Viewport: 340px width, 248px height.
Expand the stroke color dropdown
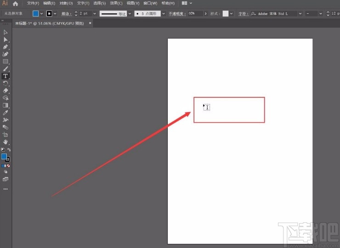coord(55,14)
